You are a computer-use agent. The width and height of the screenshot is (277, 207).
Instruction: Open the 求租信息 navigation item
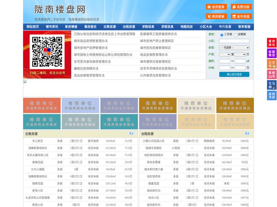167,27
